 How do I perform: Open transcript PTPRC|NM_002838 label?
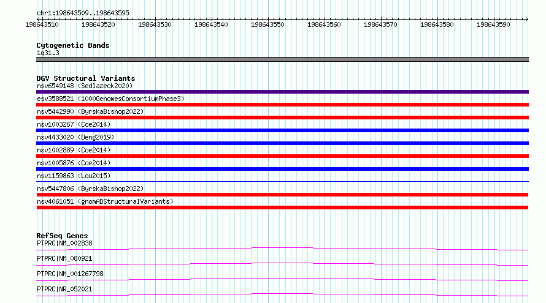tap(64, 243)
